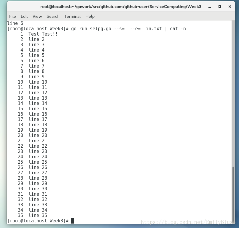Minimize the terminal window
Viewport: 239px width, 228px height.
pyautogui.click(x=210, y=7)
